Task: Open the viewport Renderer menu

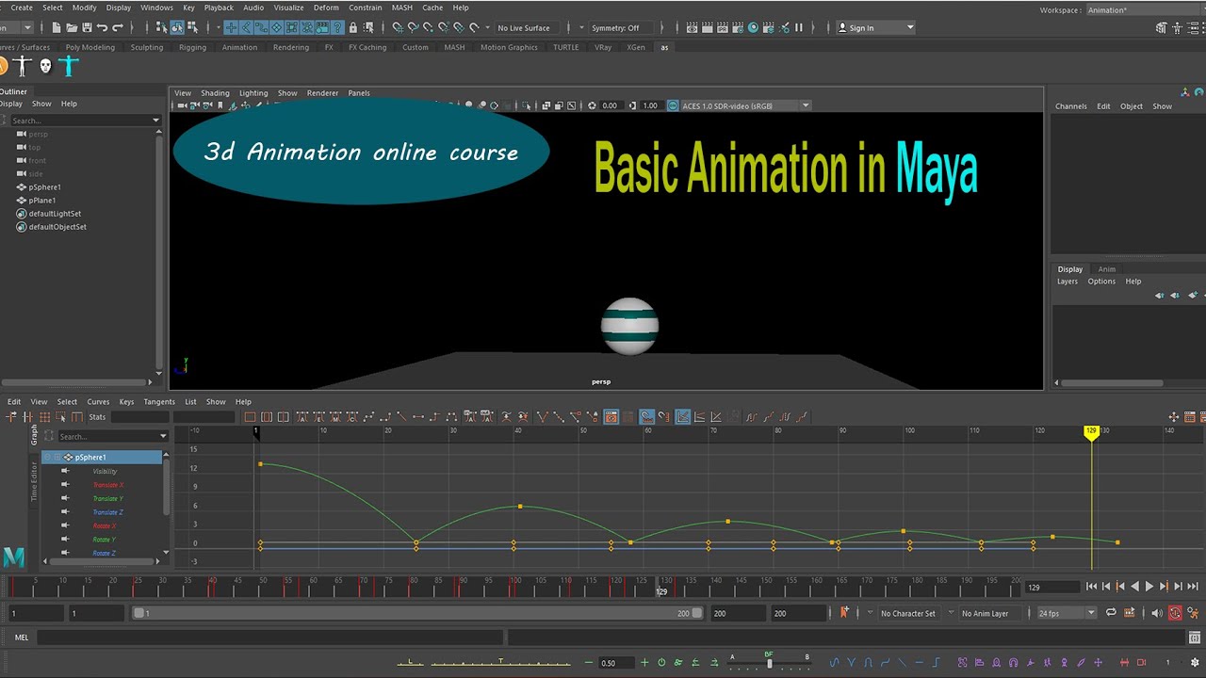Action: click(322, 93)
